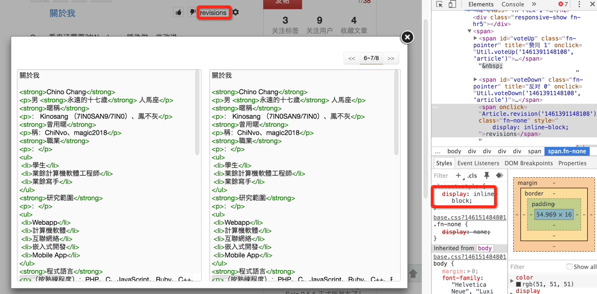
Task: Open the DOM Breakpoints tab
Action: tap(529, 163)
